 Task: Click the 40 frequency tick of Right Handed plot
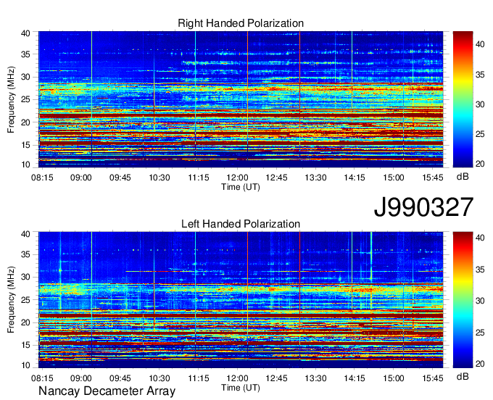[25, 33]
